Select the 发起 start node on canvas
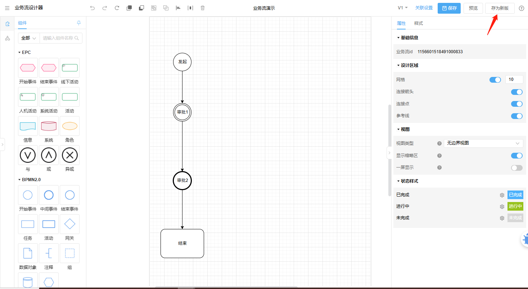The image size is (528, 289). click(182, 62)
